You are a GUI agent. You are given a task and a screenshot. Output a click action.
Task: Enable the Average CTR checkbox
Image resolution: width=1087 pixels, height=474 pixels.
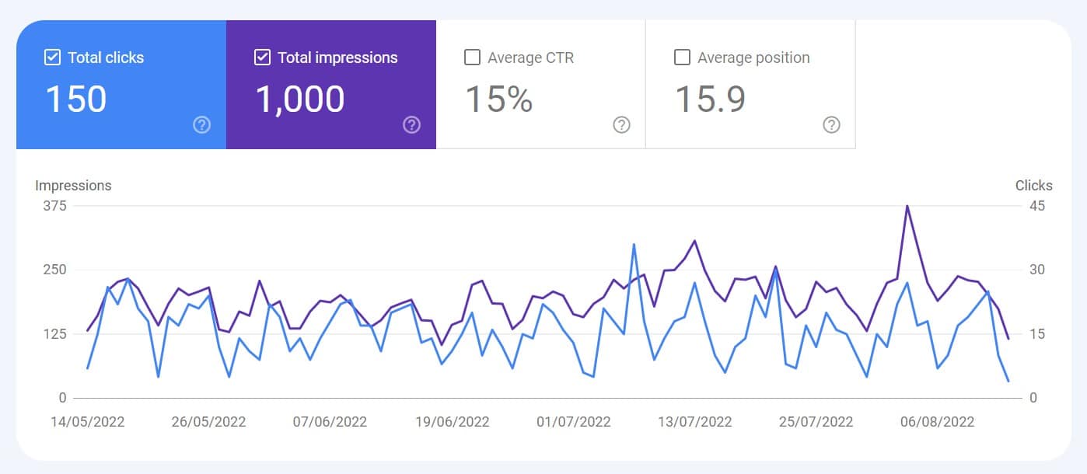tap(472, 58)
